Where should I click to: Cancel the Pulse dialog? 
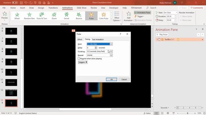tap(124, 80)
